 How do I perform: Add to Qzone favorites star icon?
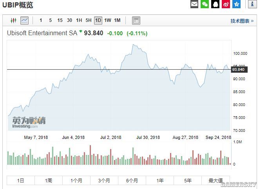coord(236,4)
